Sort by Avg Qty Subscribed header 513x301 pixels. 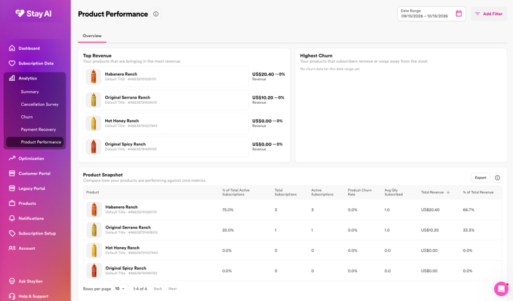[x=394, y=192]
